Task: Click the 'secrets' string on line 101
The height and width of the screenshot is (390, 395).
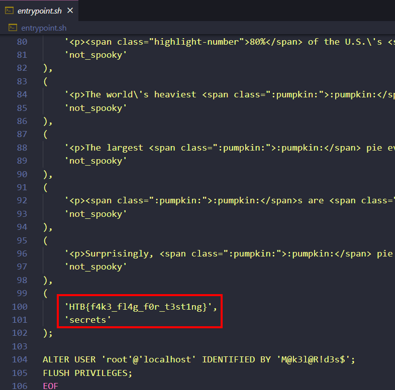Action: pyautogui.click(x=88, y=320)
